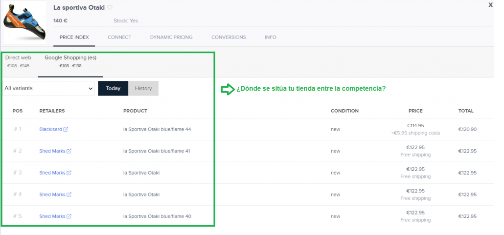Show price History view
The width and height of the screenshot is (504, 235).
[143, 88]
